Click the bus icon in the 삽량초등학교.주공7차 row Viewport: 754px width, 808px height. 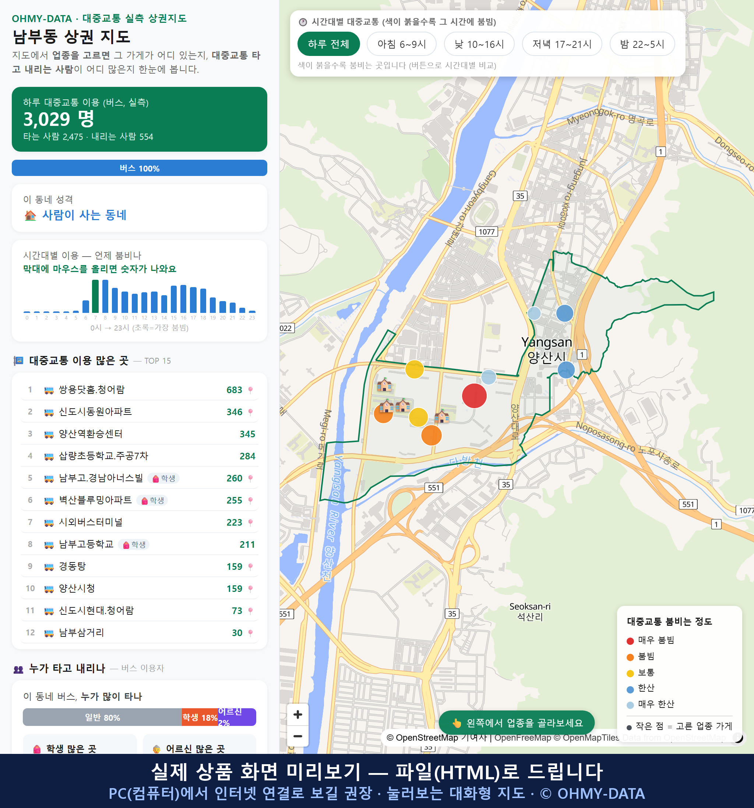[x=49, y=456]
